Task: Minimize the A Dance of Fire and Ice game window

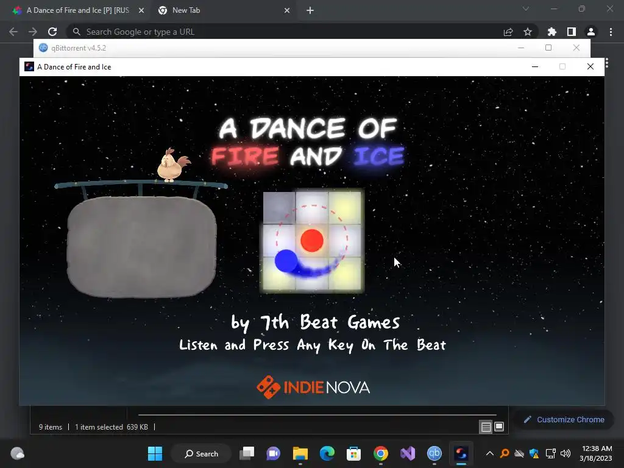Action: (535, 66)
